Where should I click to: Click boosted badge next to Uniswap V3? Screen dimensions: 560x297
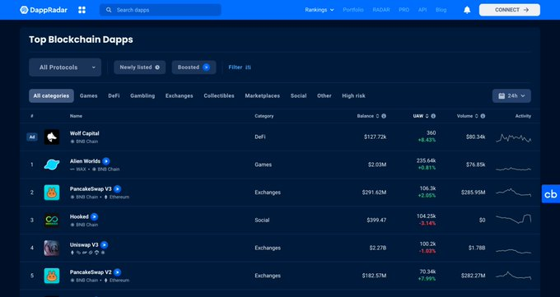pyautogui.click(x=104, y=245)
